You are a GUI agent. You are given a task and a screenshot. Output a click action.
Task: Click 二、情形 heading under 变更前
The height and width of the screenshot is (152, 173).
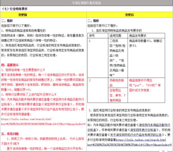point(7,21)
